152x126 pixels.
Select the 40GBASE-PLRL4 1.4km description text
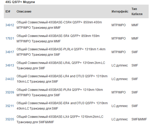point(61,52)
